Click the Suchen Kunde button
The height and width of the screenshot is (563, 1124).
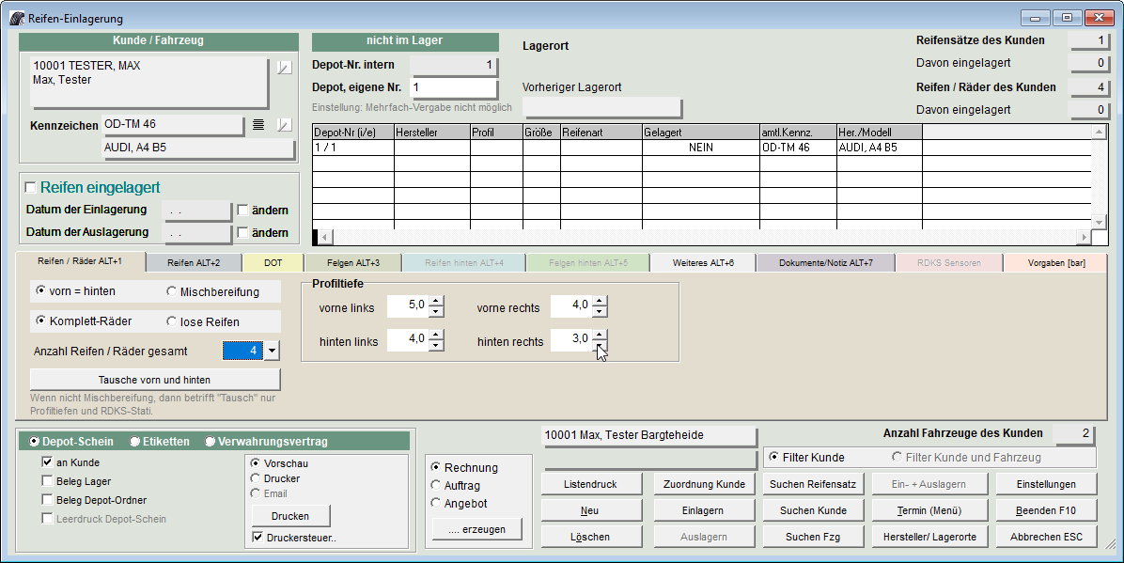click(813, 510)
